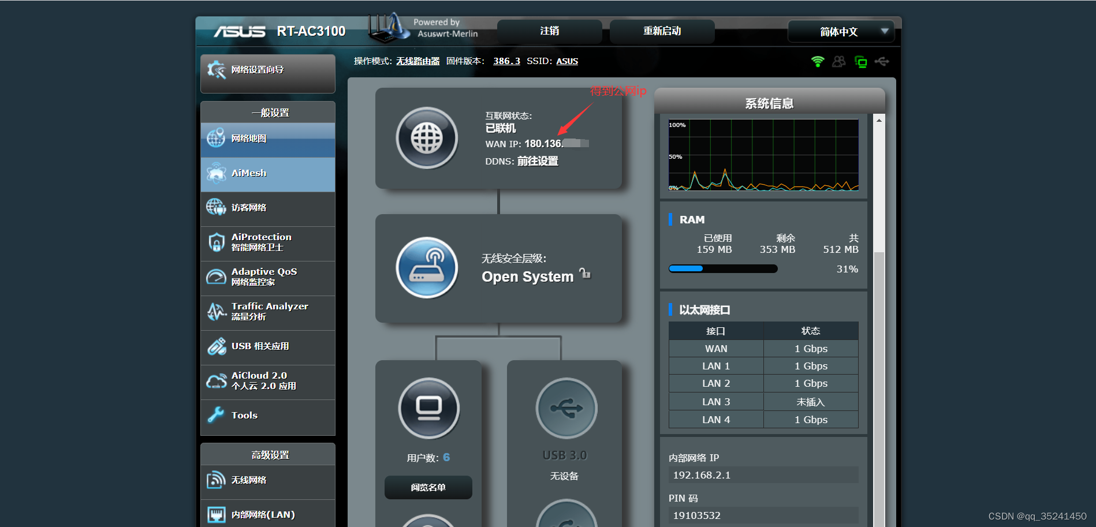Click the 无设备 USB status text
This screenshot has width=1096, height=527.
pyautogui.click(x=564, y=476)
